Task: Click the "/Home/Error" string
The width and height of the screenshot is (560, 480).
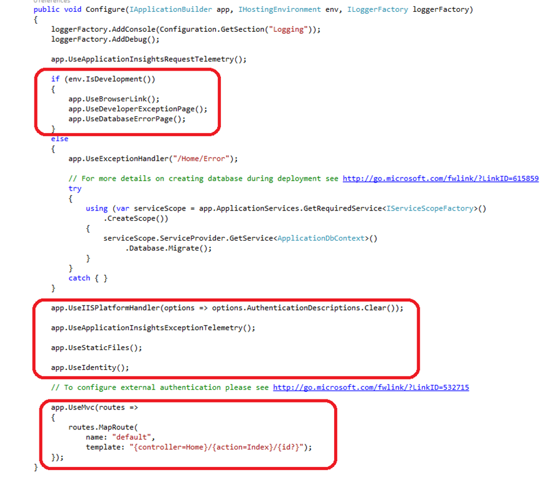Action: pos(201,158)
